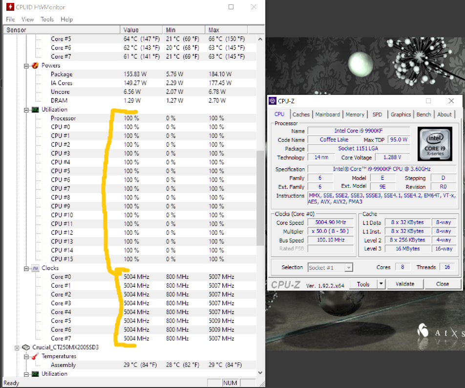
Task: Collapse the CPU Utilization tree node
Action: (26, 110)
